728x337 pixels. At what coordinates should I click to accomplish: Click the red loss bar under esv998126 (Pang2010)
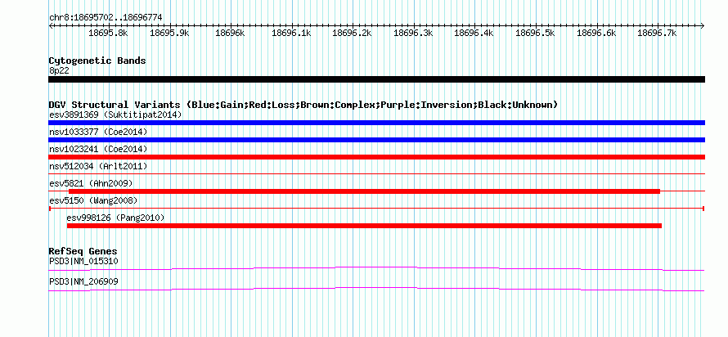365,226
